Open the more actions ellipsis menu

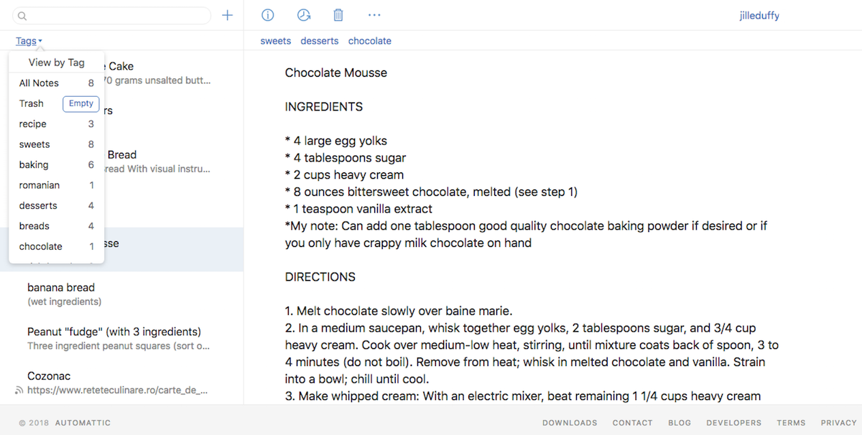pyautogui.click(x=374, y=15)
